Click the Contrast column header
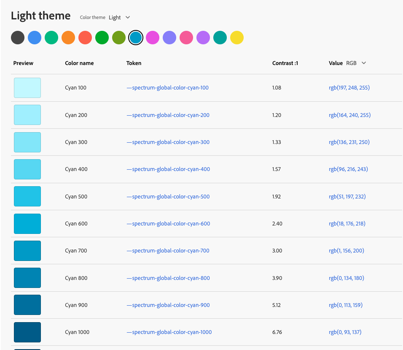403x350 pixels. [285, 63]
